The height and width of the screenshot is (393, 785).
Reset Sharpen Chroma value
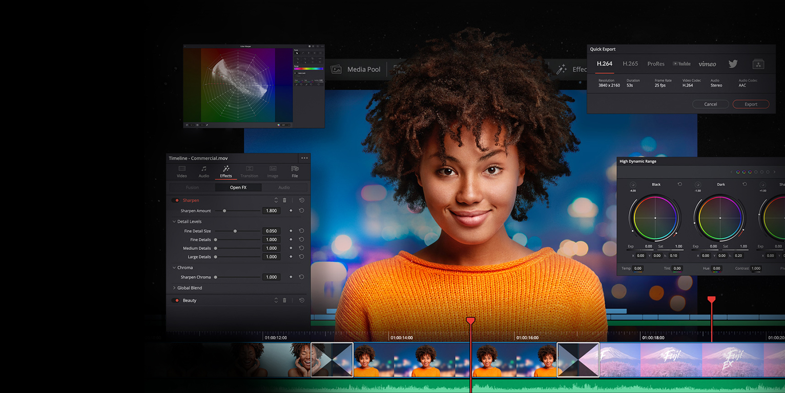click(x=302, y=277)
